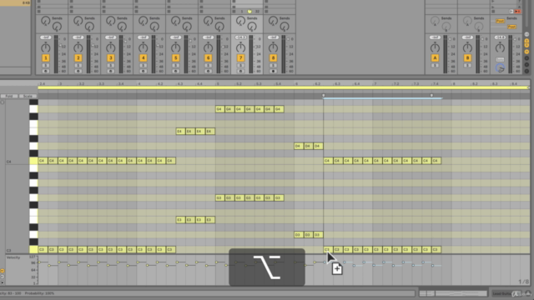Image resolution: width=534 pixels, height=300 pixels.
Task: Solo track 1
Action: (x=46, y=66)
